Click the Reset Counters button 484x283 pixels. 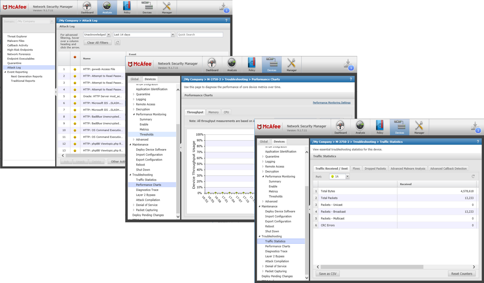pyautogui.click(x=462, y=274)
